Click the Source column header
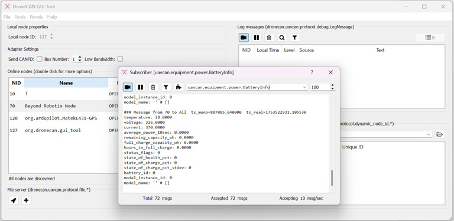Image resolution: width=454 pixels, height=221 pixels. tap(306, 50)
